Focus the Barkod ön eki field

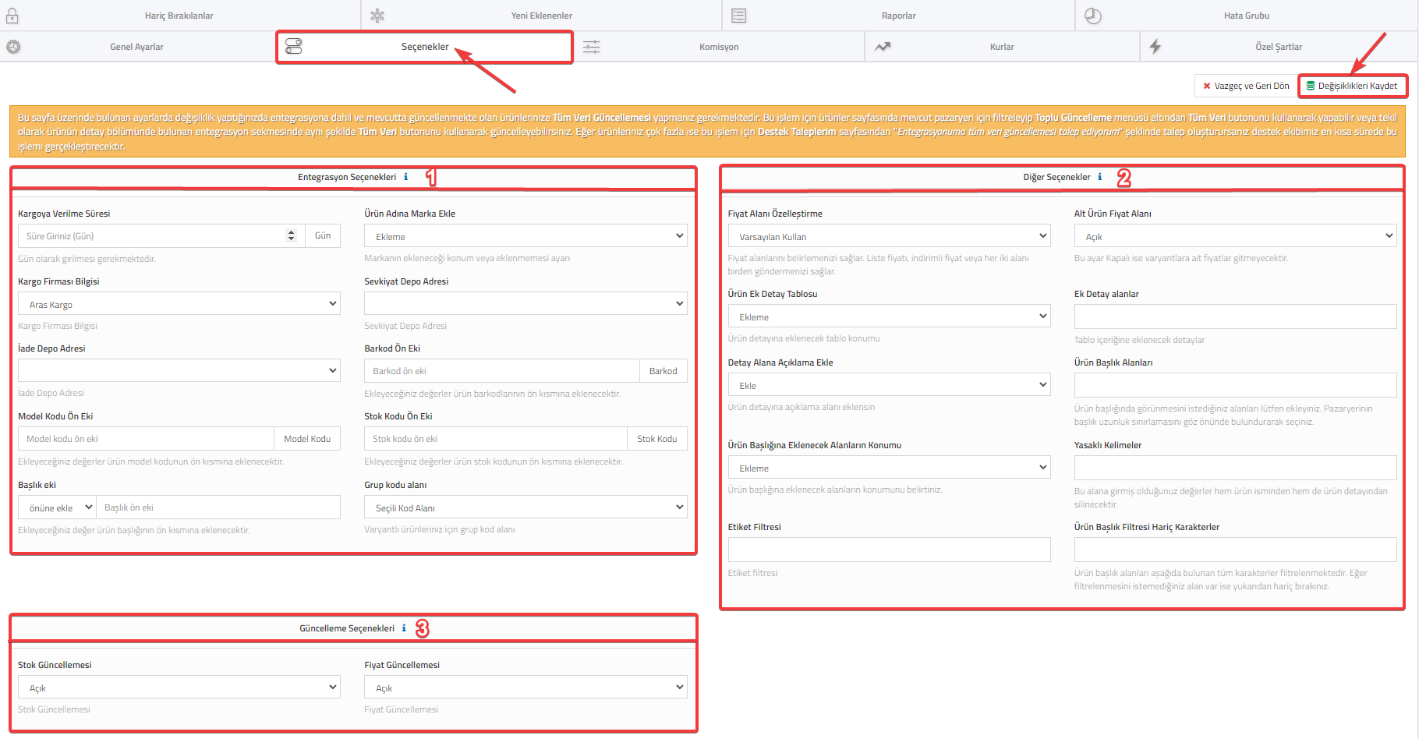tap(502, 371)
